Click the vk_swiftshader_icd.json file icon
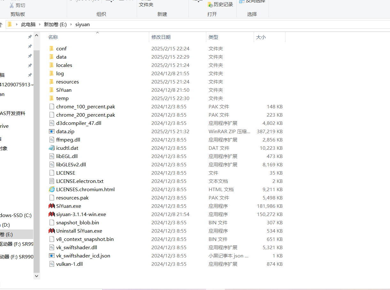 pos(51,256)
